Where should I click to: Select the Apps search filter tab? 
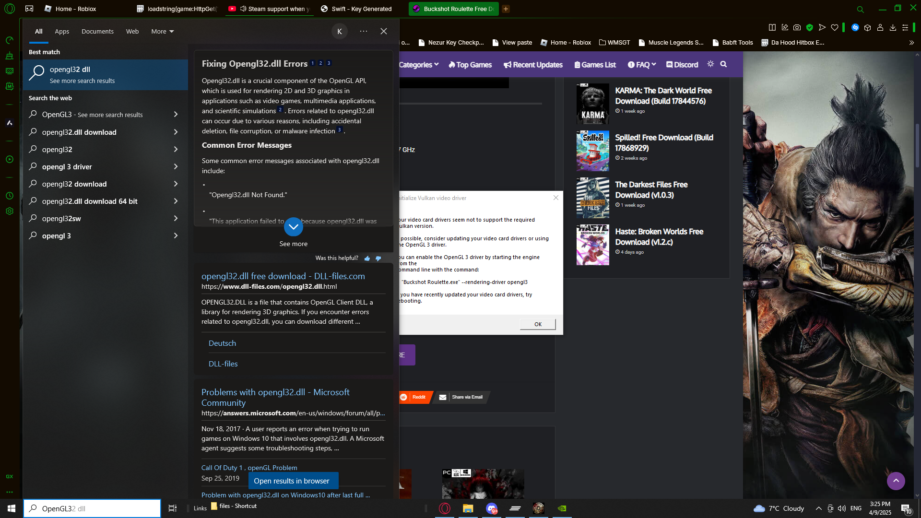(x=62, y=32)
